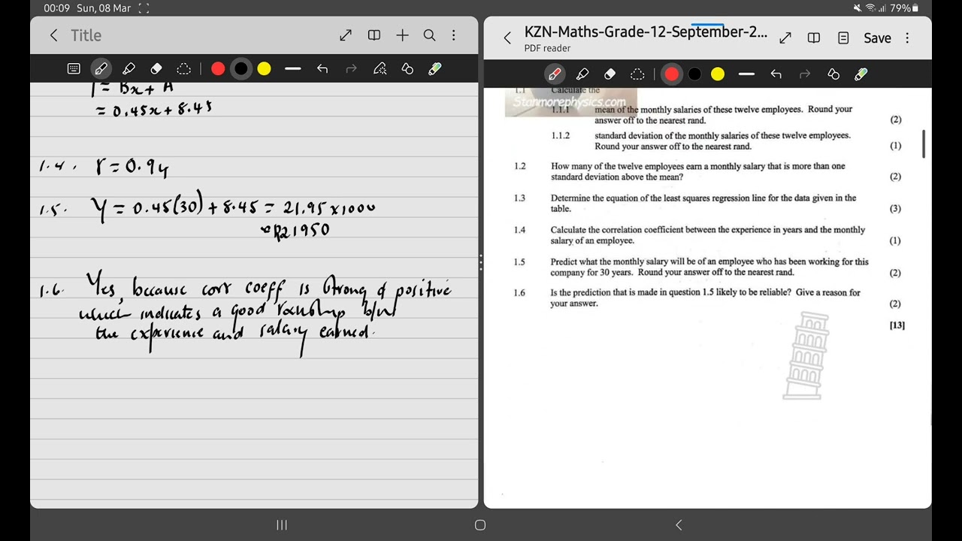Open the PDF two-page book view
The width and height of the screenshot is (962, 541).
[x=813, y=38]
